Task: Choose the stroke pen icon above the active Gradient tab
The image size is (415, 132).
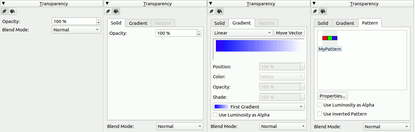Action: [211, 11]
